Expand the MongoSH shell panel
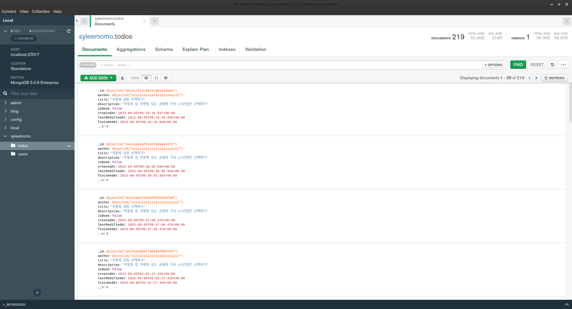This screenshot has height=309, width=572. 567,305
